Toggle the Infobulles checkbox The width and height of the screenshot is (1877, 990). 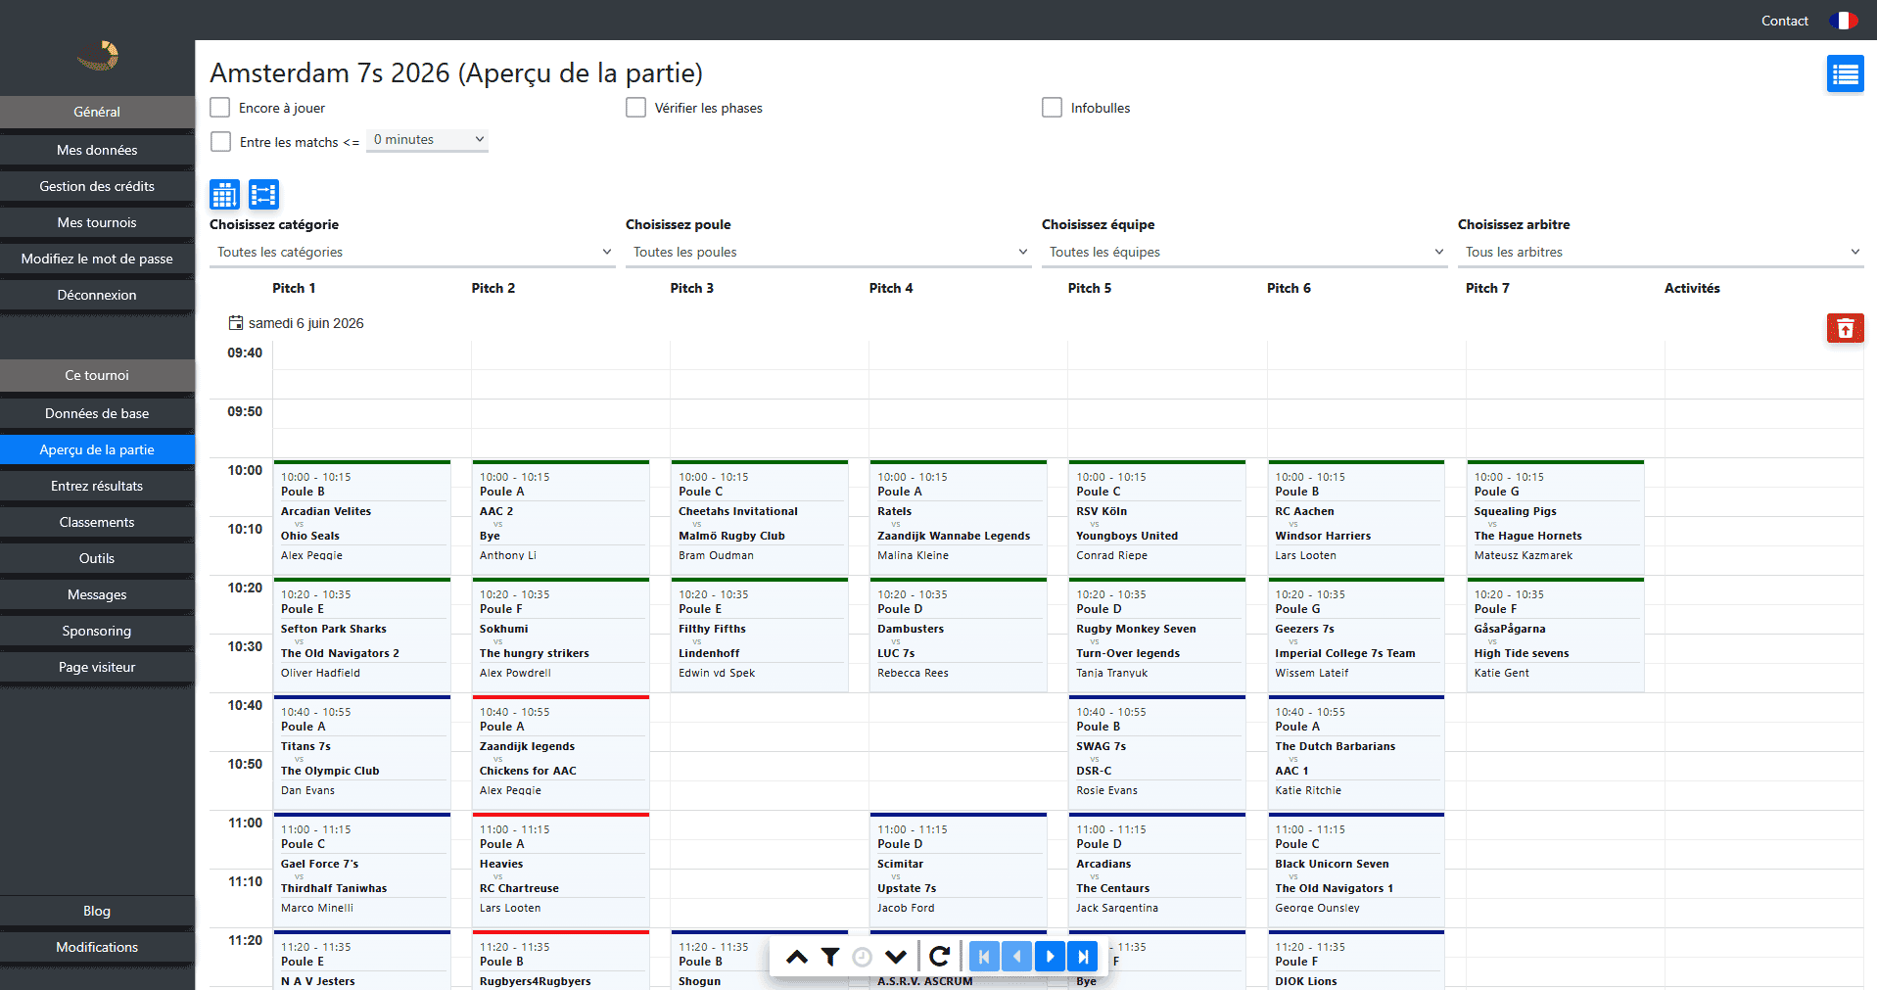(x=1053, y=108)
